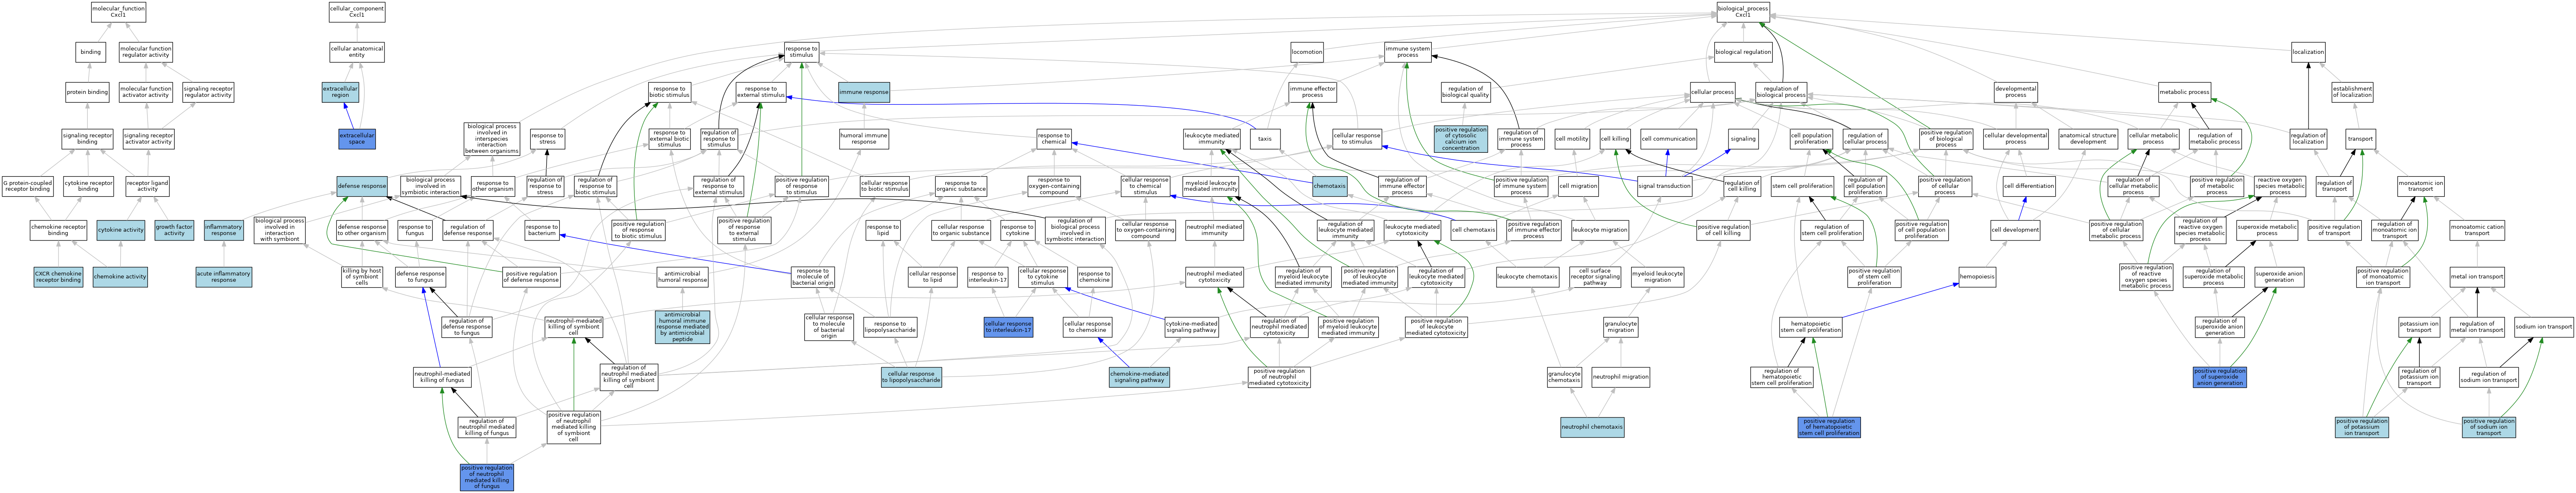Click the blue "neutrophil chemotaxis" node
Screen dimensions: 2576x493
[1592, 427]
